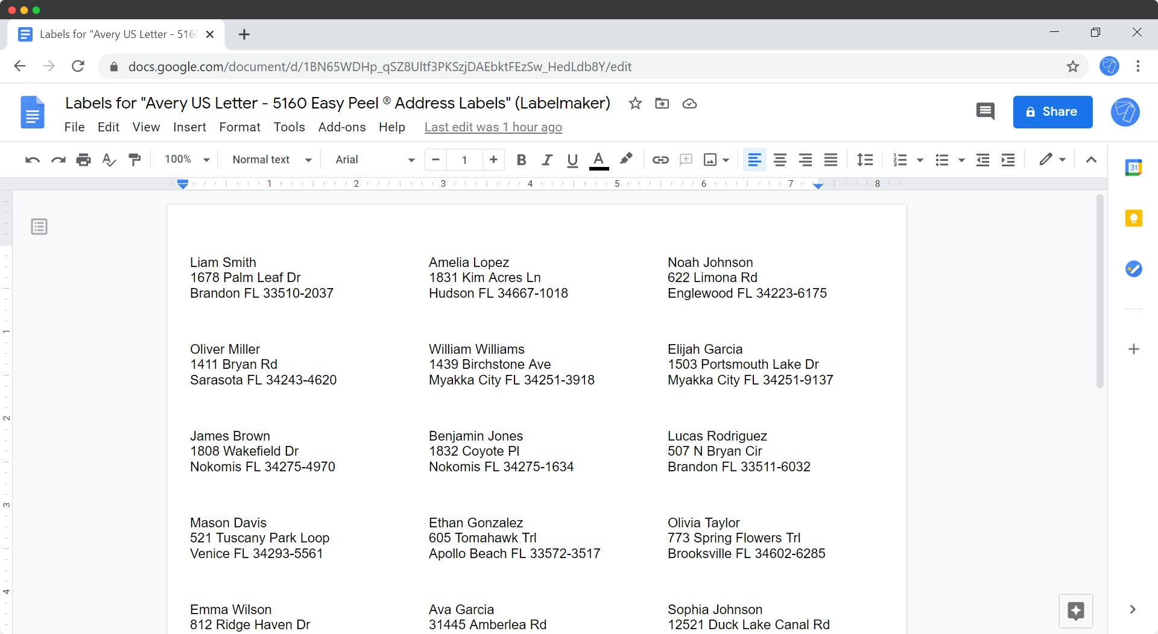Star the document title
The image size is (1158, 634).
pyautogui.click(x=635, y=104)
